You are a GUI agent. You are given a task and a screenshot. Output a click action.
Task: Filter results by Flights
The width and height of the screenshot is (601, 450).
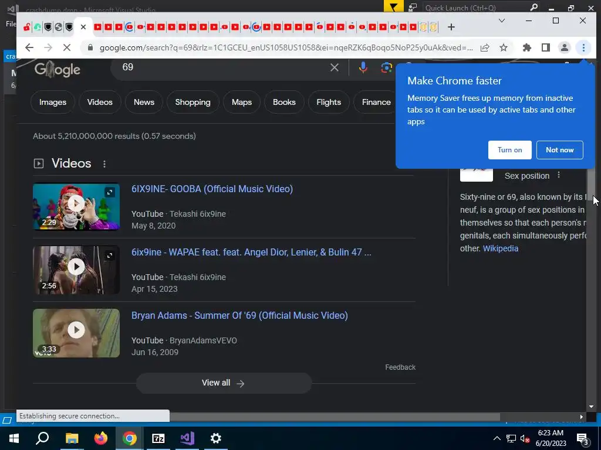coord(329,102)
